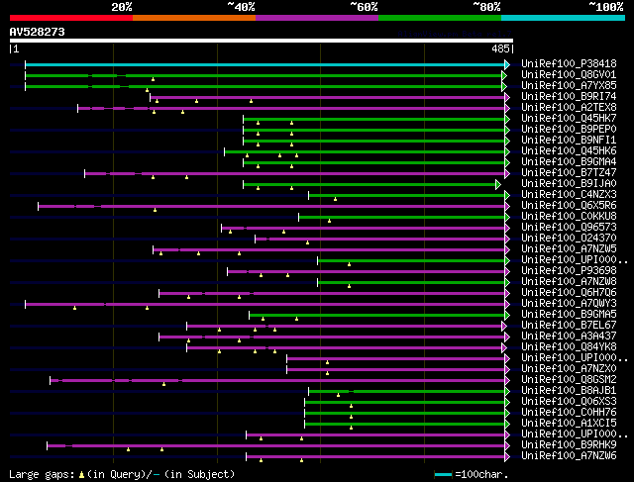Click the purple ~60% identity legend segment
The height and width of the screenshot is (482, 634).
(317, 18)
